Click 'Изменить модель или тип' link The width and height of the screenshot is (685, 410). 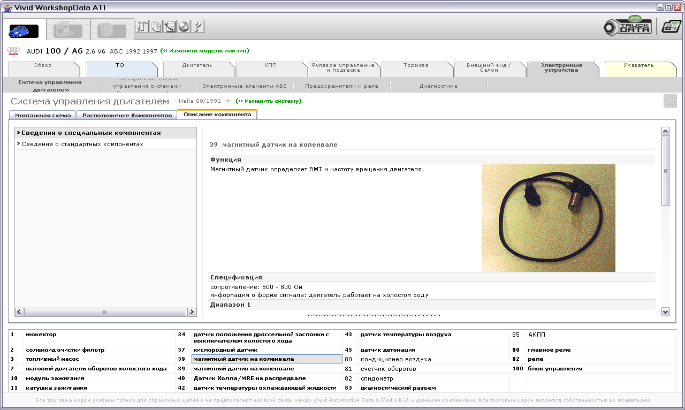click(x=205, y=51)
